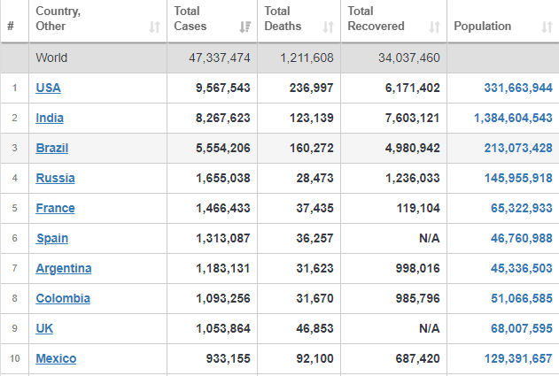Select Colombia total recovered 985,796
This screenshot has height=376, width=559.
417,298
